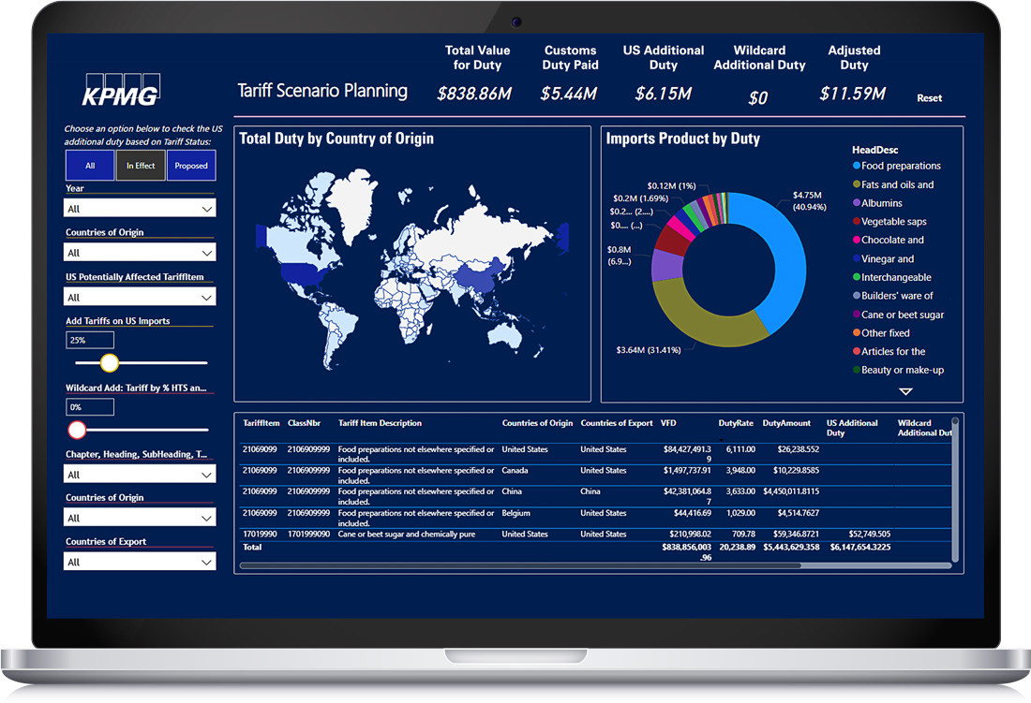Image resolution: width=1031 pixels, height=703 pixels.
Task: Click the orange Other fixed legend marker
Action: (x=857, y=333)
